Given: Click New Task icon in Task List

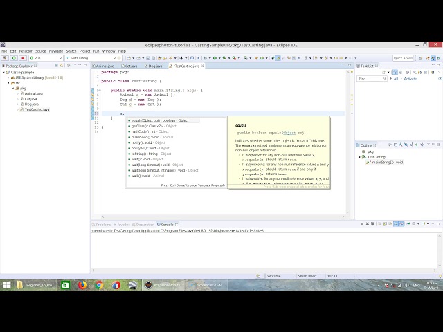Looking at the screenshot, I should coord(384,73).
